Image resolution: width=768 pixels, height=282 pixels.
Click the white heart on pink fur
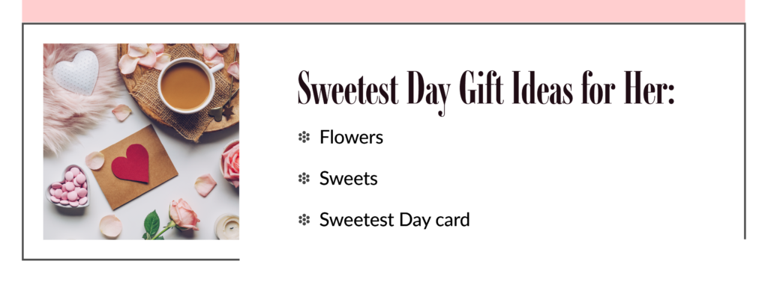click(x=76, y=73)
